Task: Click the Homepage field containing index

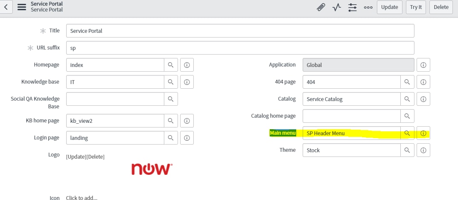Action: pyautogui.click(x=115, y=65)
